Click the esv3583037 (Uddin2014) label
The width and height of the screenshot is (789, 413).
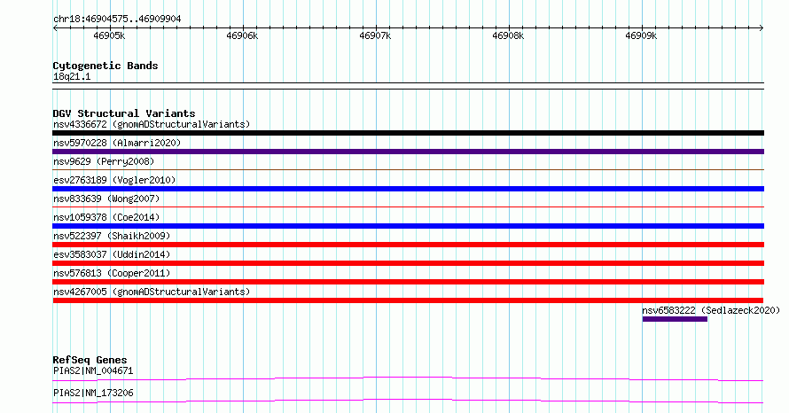[x=112, y=254]
